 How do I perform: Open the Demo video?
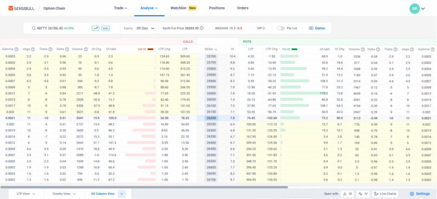click(x=317, y=28)
